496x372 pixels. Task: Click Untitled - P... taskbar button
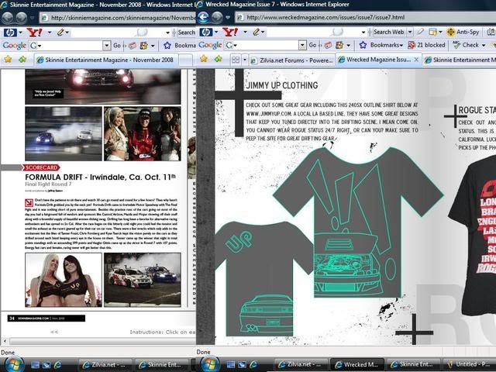point(469,365)
